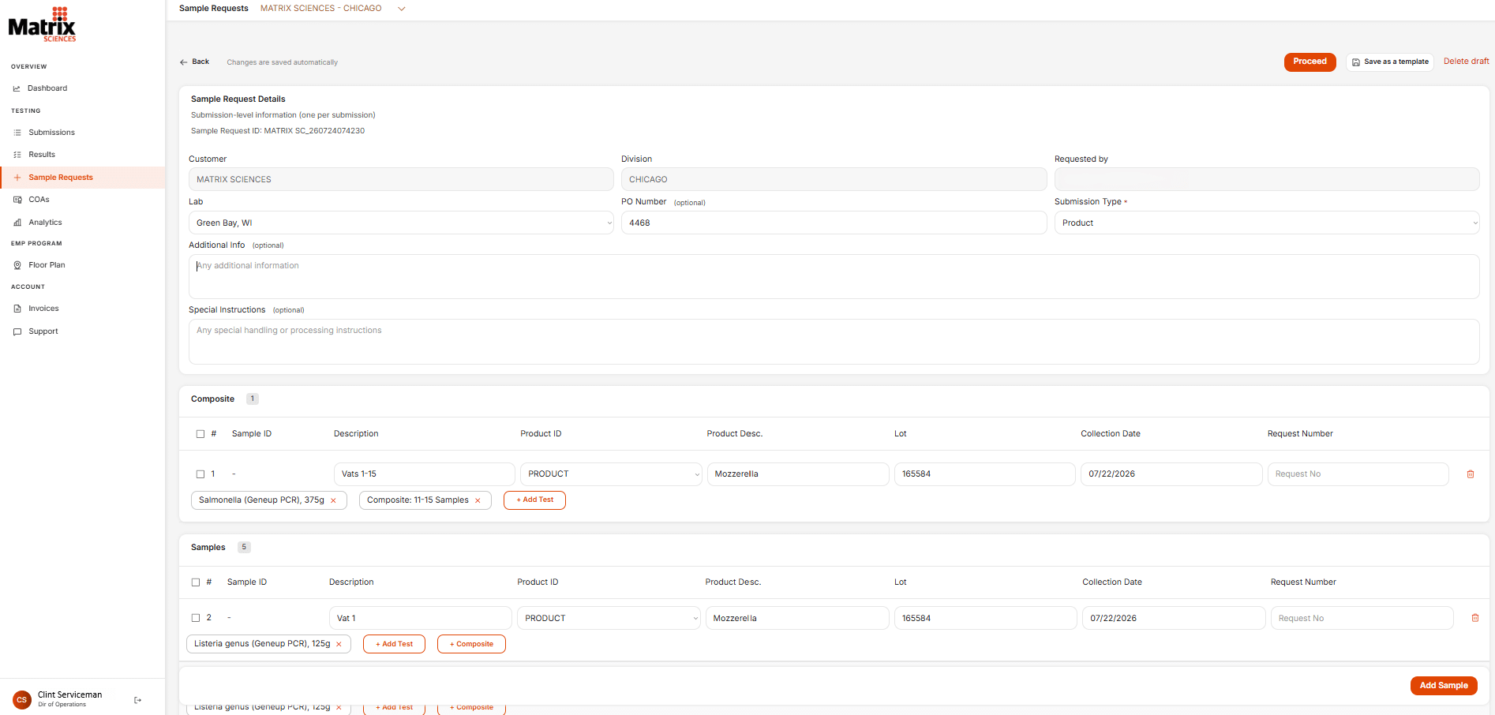Image resolution: width=1495 pixels, height=715 pixels.
Task: Open Analytics section
Action: click(x=46, y=223)
